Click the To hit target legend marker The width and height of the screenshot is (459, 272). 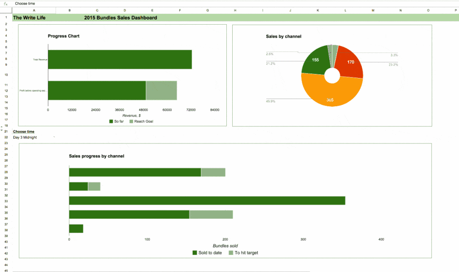click(x=231, y=252)
